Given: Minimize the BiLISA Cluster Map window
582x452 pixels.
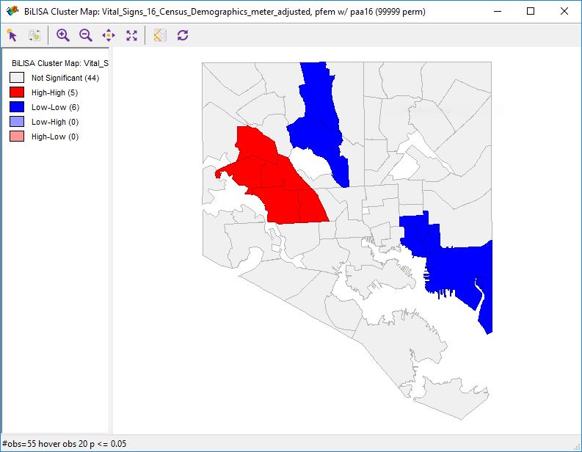Looking at the screenshot, I should click(498, 11).
